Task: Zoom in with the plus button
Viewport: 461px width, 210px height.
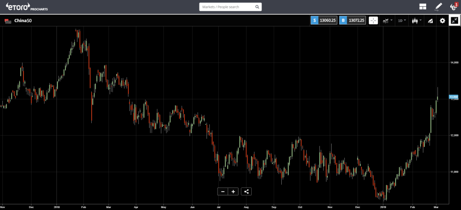Action: (233, 191)
